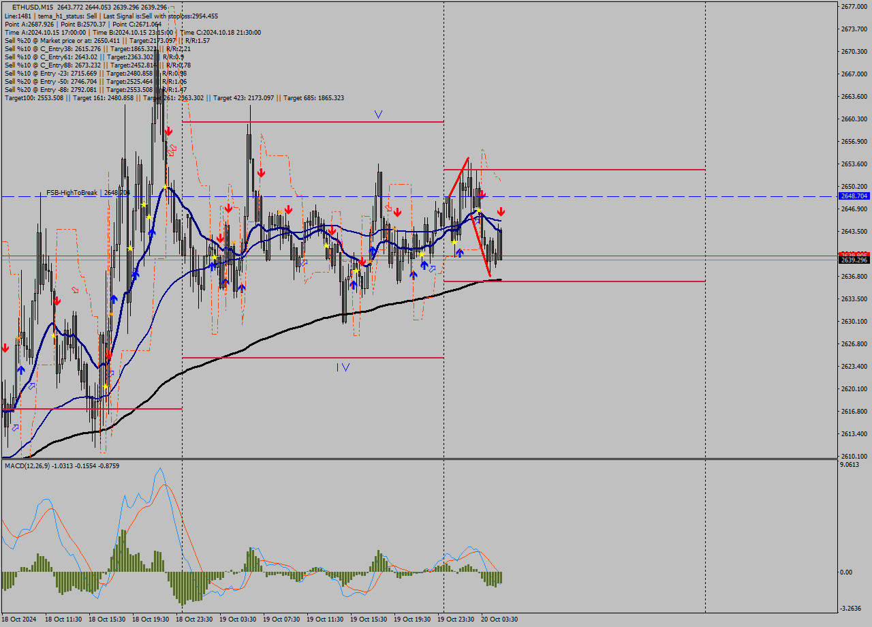Click the 'Time A:2024.10.15 17:00:00' line
This screenshot has height=627, width=872.
click(132, 32)
